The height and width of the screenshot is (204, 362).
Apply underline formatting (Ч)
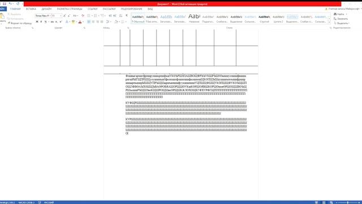tap(45, 22)
